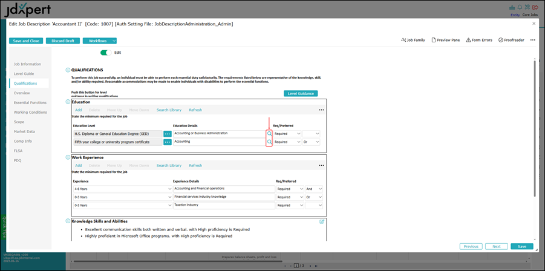Screen dimensions: 545x271
Task: Open Comp Info in sidebar
Action: pos(23,142)
